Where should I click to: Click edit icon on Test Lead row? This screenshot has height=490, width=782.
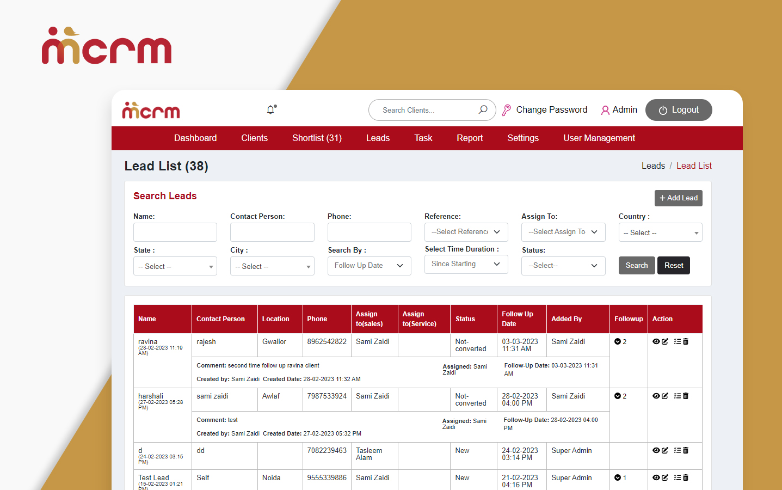click(665, 477)
